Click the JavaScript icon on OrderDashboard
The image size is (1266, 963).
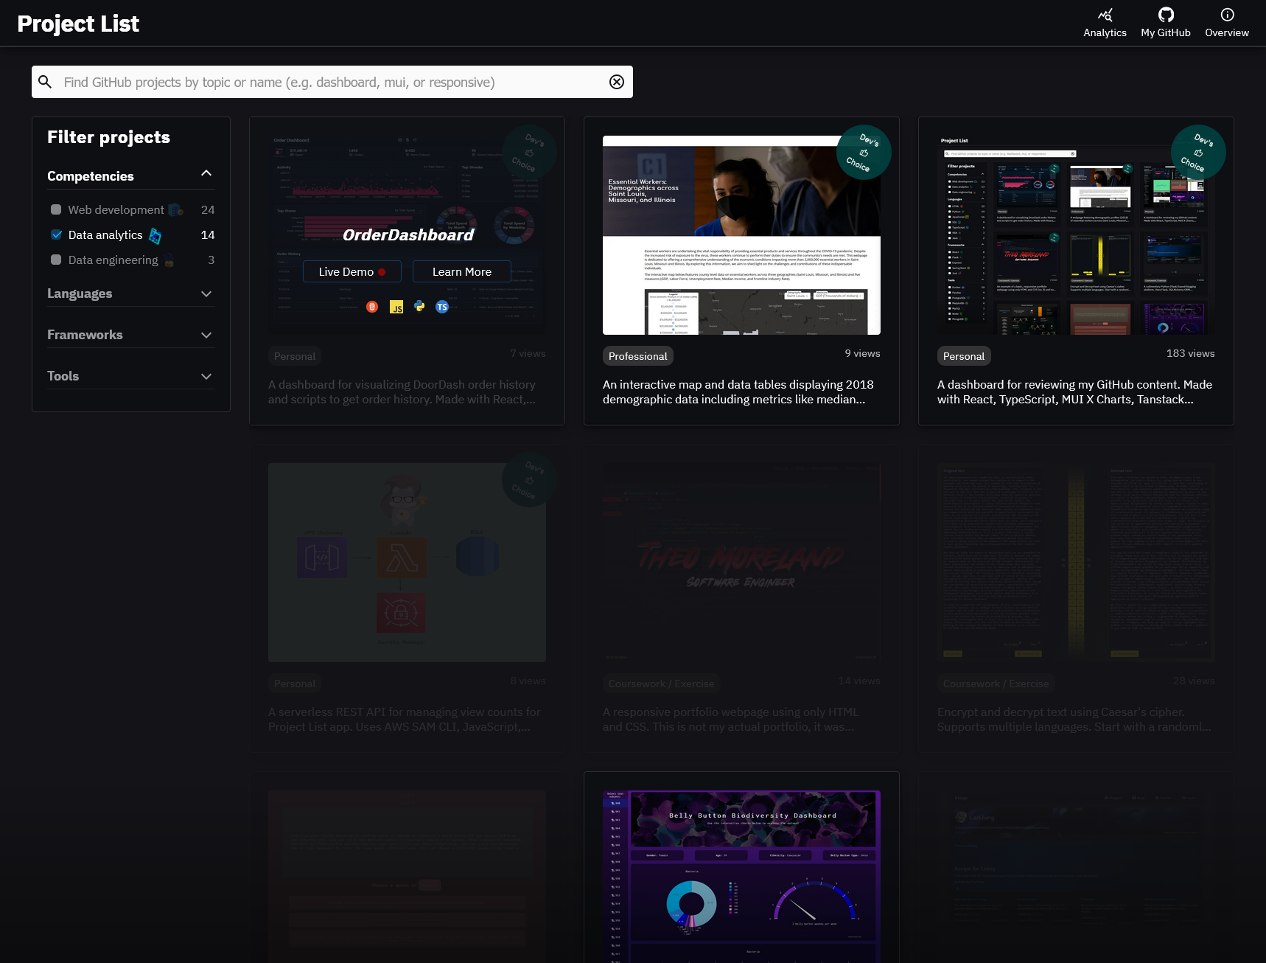pyautogui.click(x=396, y=307)
